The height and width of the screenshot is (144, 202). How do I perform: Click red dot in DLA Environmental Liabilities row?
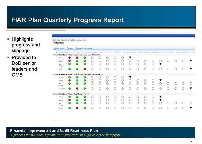85,69
